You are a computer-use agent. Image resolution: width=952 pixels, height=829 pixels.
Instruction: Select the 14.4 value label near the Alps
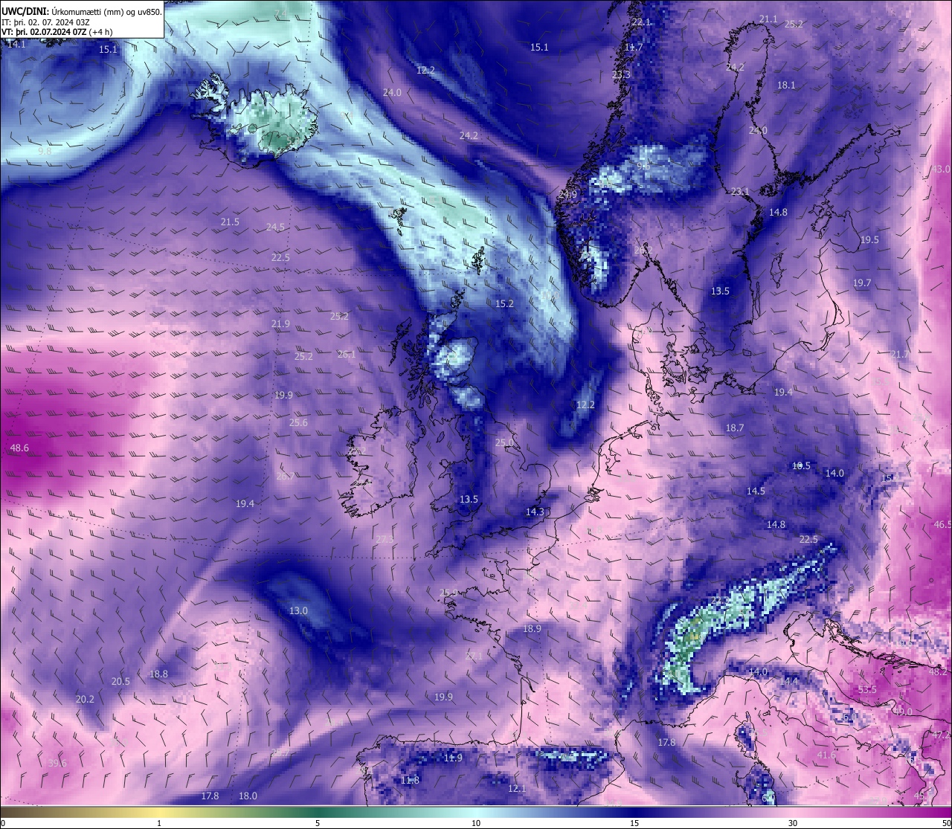pyautogui.click(x=789, y=680)
